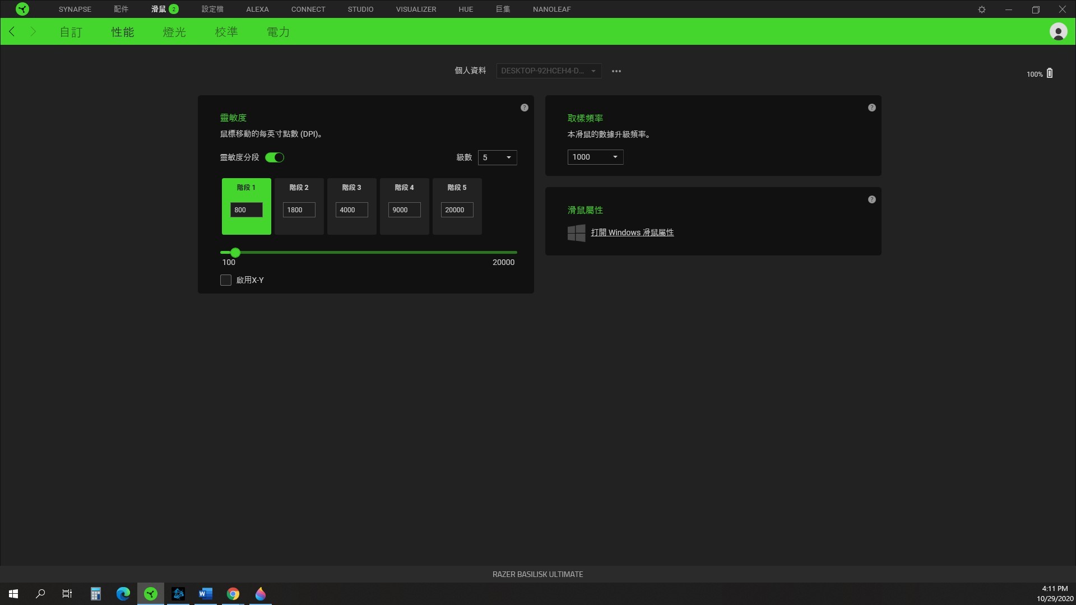The height and width of the screenshot is (605, 1076).
Task: Open the colorful droplet taskbar app
Action: click(261, 594)
